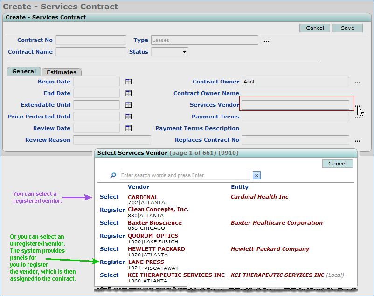
Task: Cancel the services contract creation
Action: 315,28
